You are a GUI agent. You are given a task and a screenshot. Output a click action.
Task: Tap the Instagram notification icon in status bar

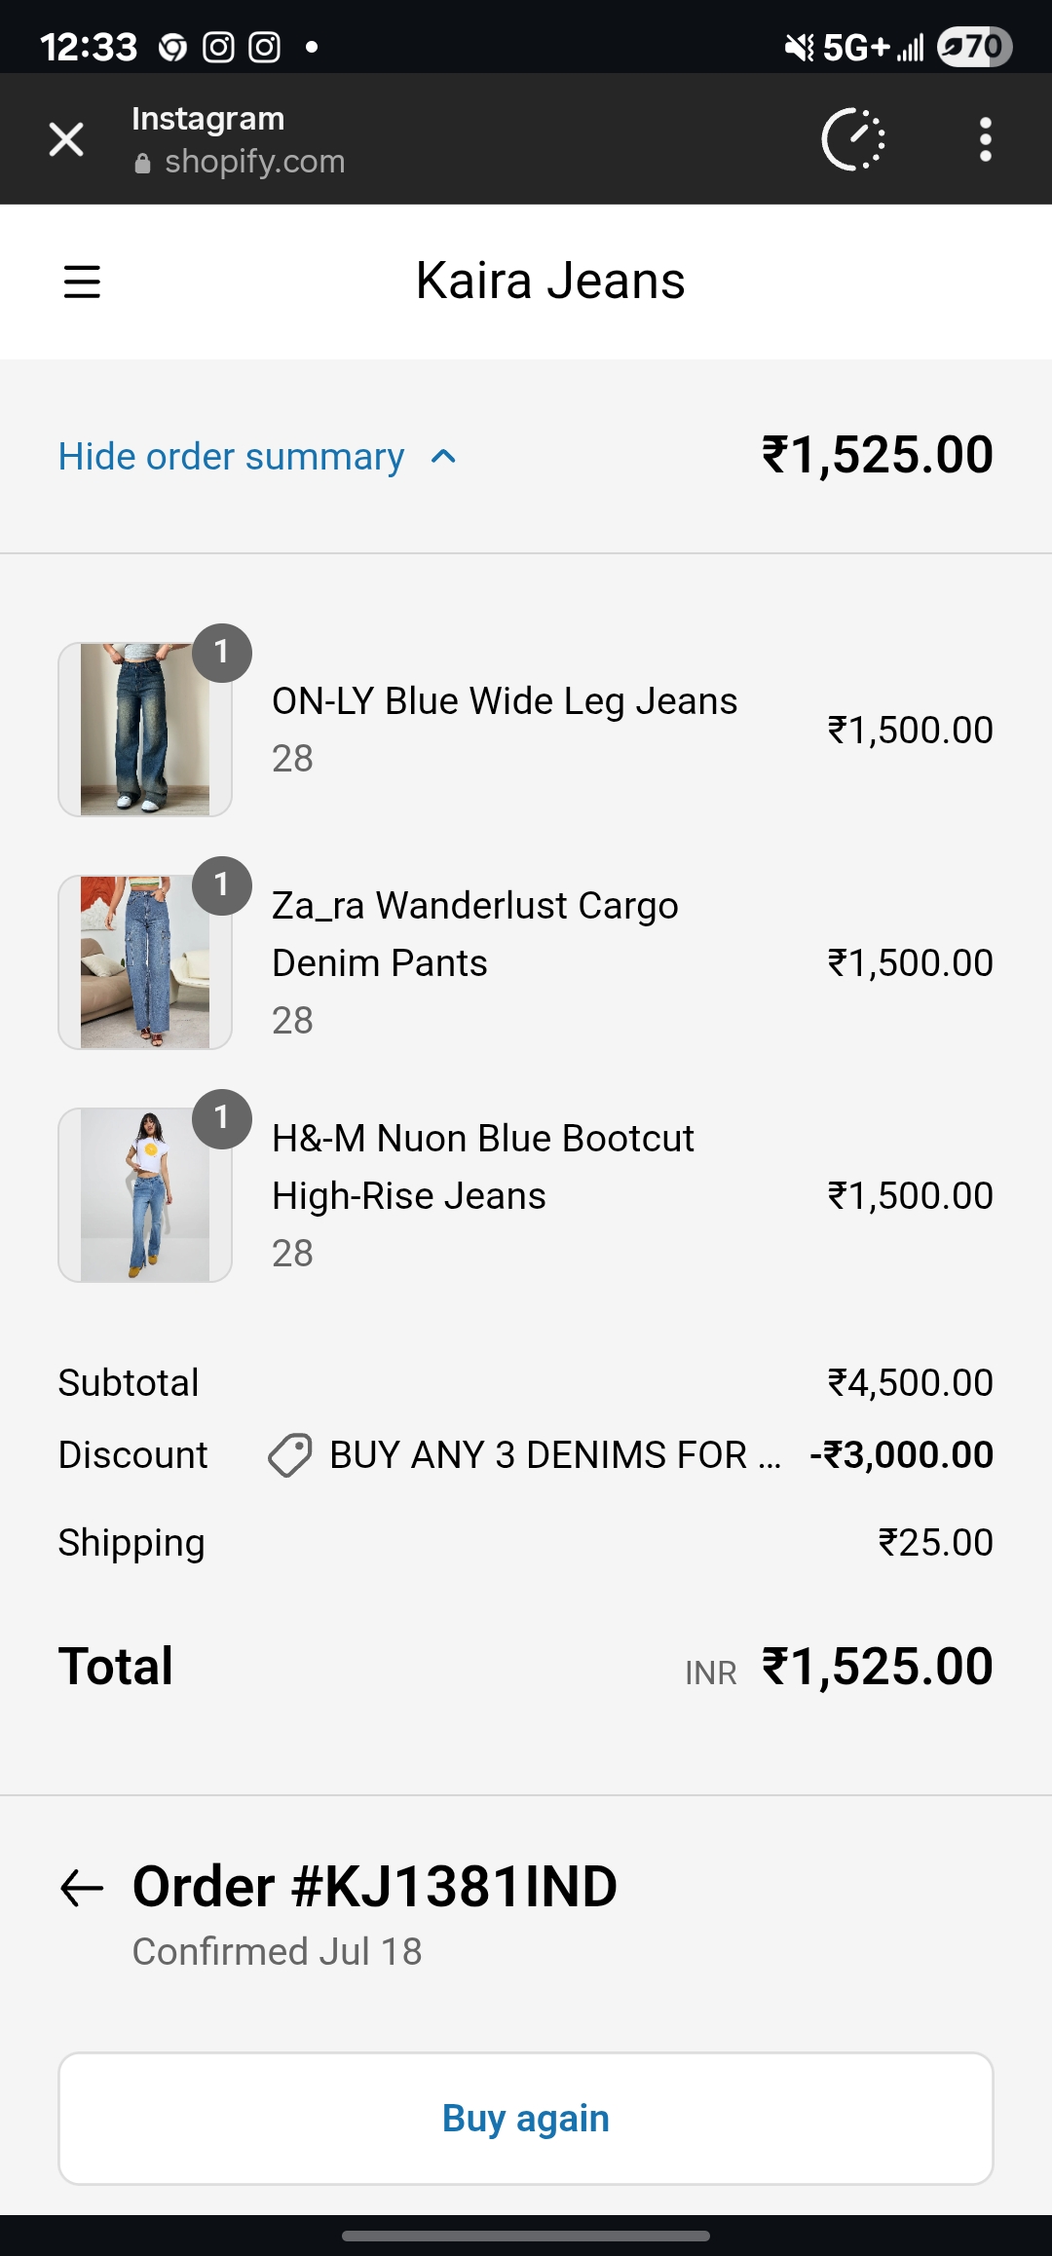(x=218, y=47)
